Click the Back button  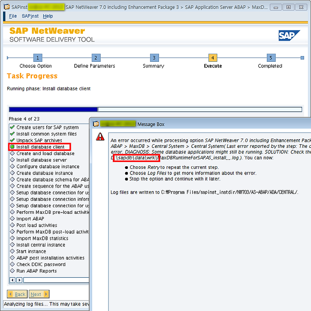click(x=17, y=294)
